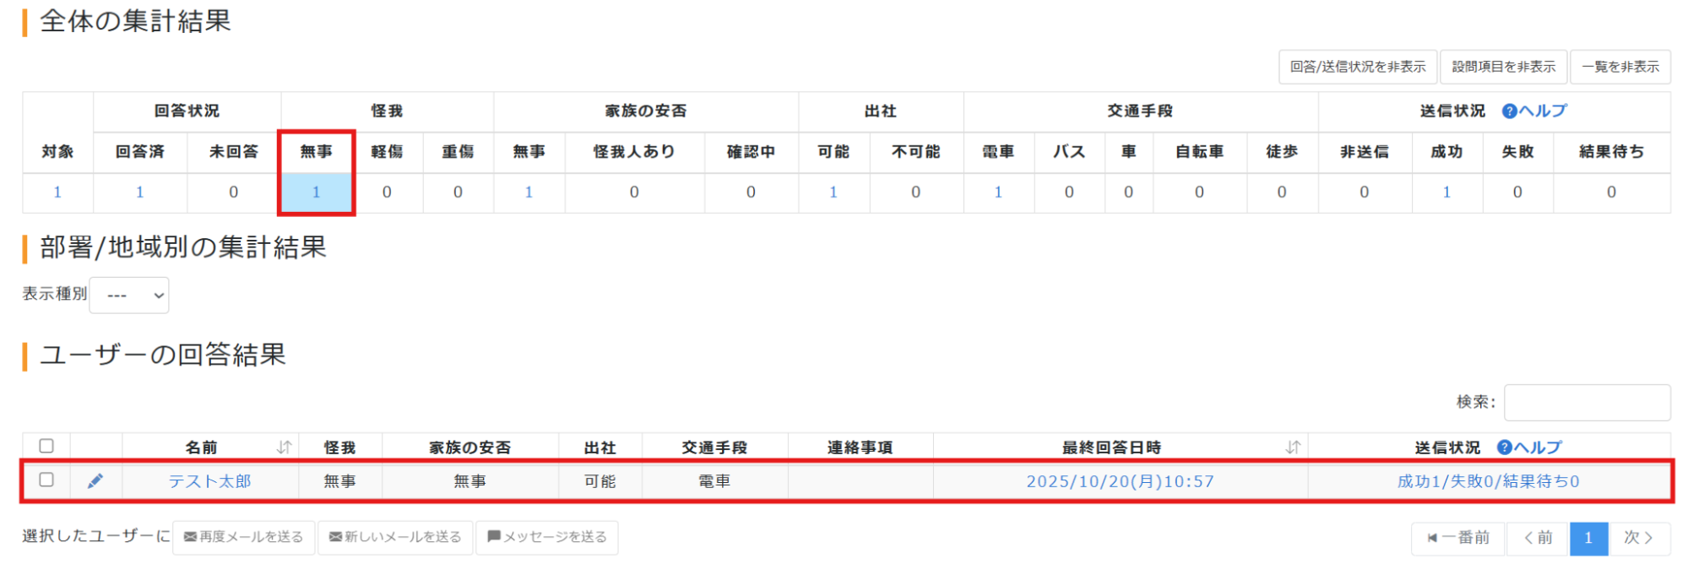
Task: Sort by the 名前 column sort arrows
Action: tap(284, 447)
